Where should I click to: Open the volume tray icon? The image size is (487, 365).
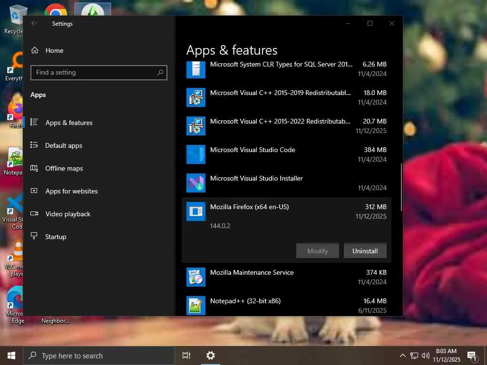pyautogui.click(x=426, y=355)
